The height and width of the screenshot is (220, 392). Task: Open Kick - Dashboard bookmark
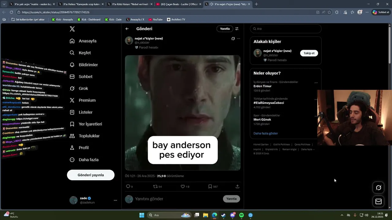[x=89, y=20]
